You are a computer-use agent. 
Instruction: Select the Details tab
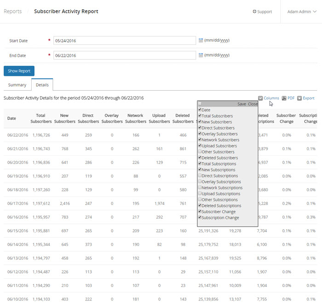click(42, 85)
